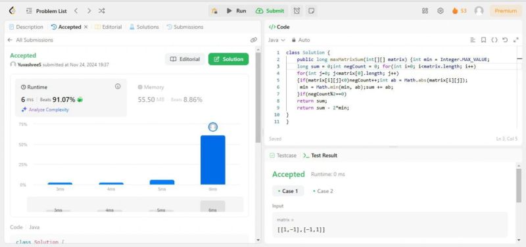Switch to the Editorial tab
The height and width of the screenshot is (247, 526).
point(108,27)
